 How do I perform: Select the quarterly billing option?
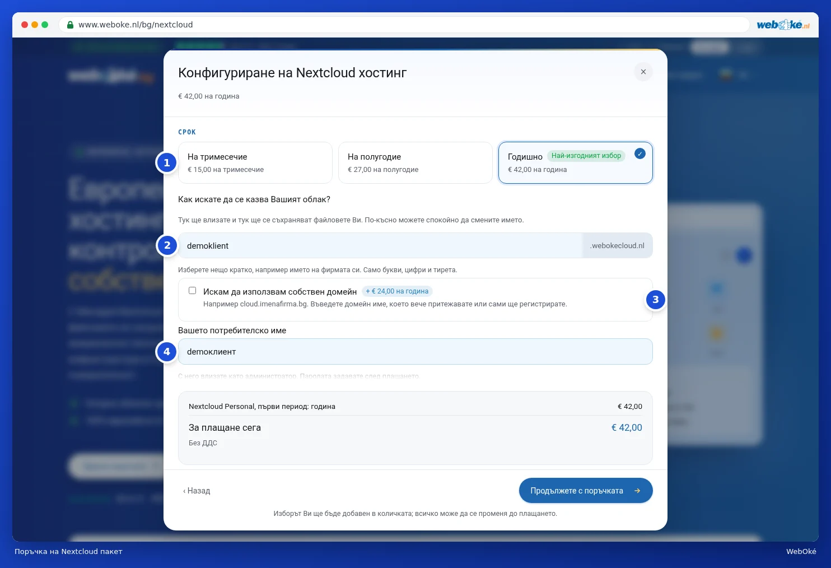click(x=255, y=162)
